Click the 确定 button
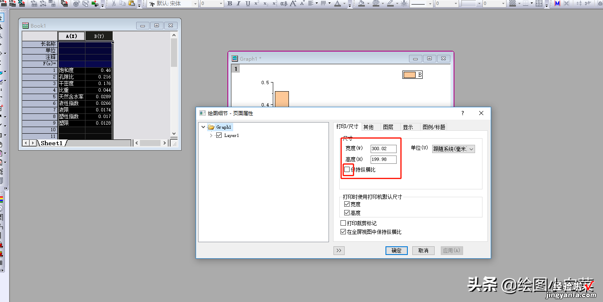This screenshot has height=302, width=603. point(397,250)
